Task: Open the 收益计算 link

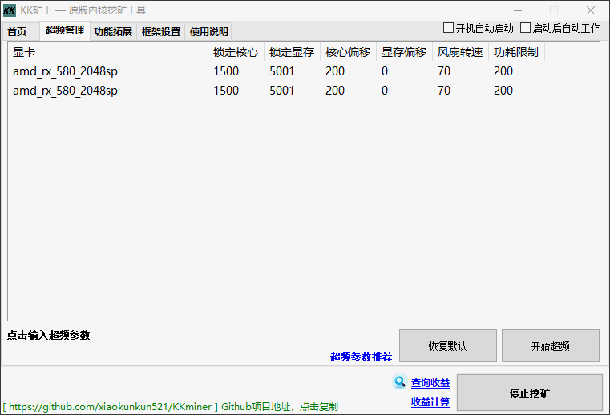Action: pyautogui.click(x=430, y=401)
